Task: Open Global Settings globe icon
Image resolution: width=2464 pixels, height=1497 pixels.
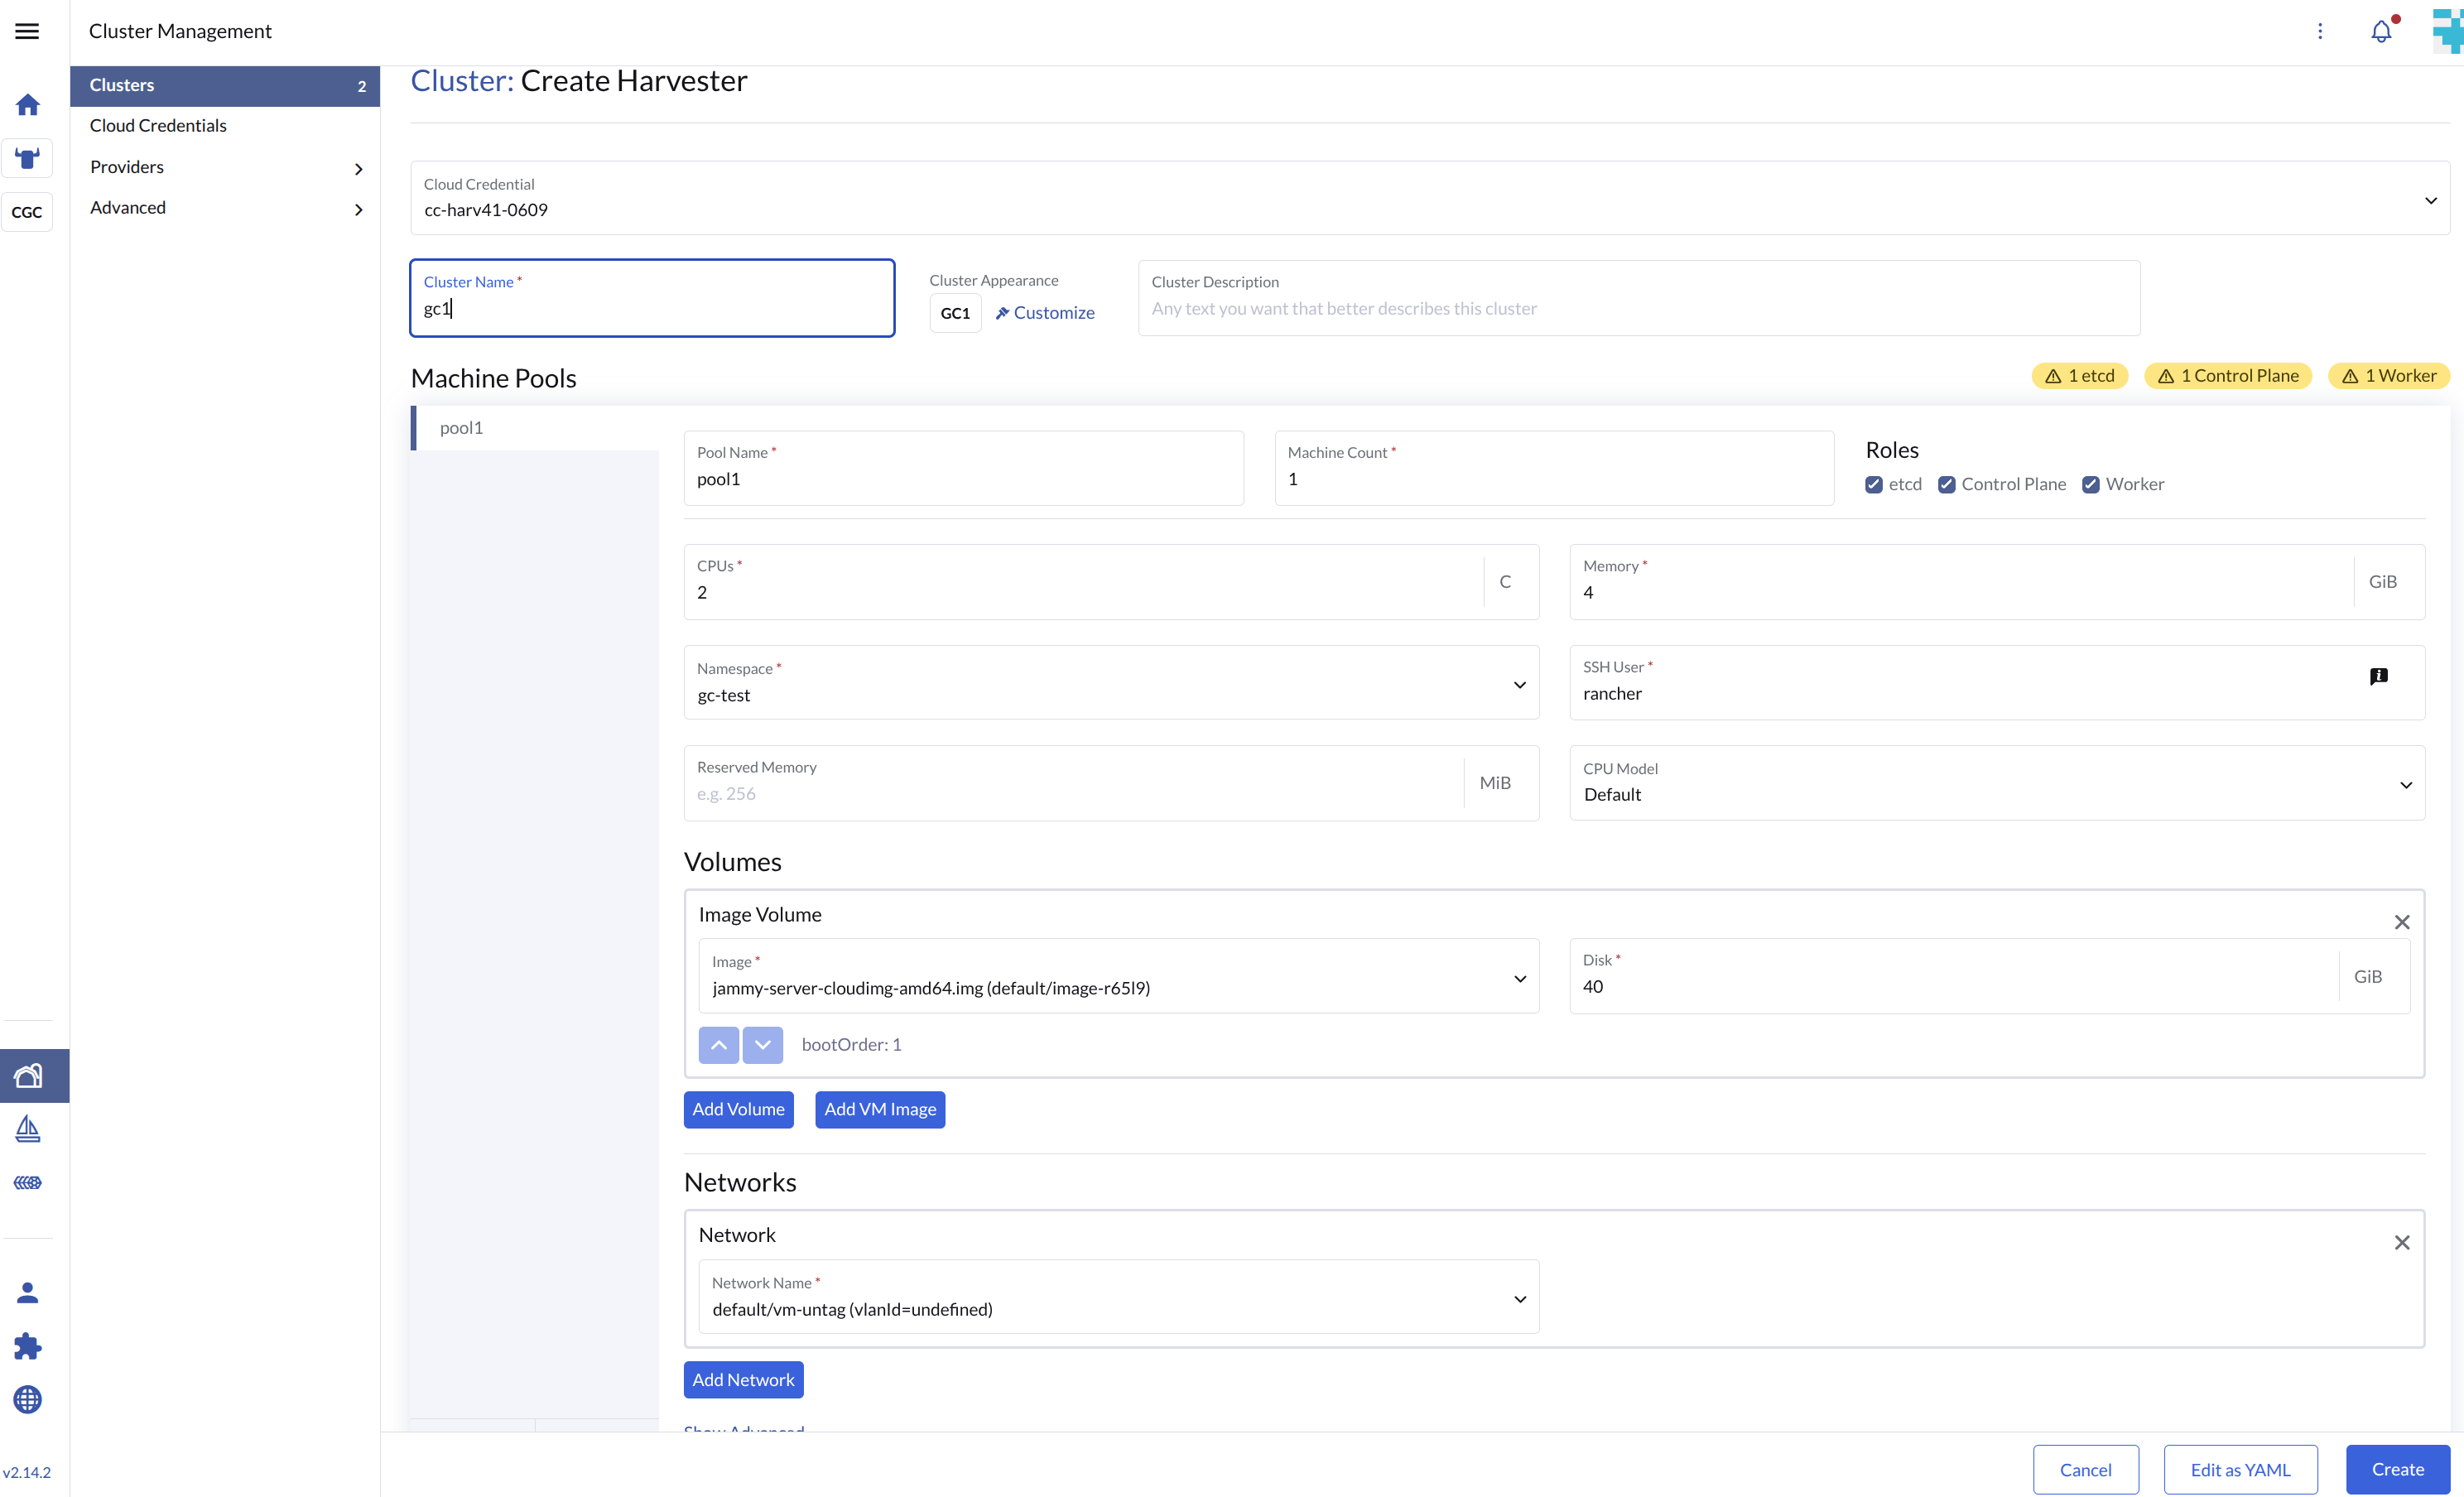Action: click(x=28, y=1399)
